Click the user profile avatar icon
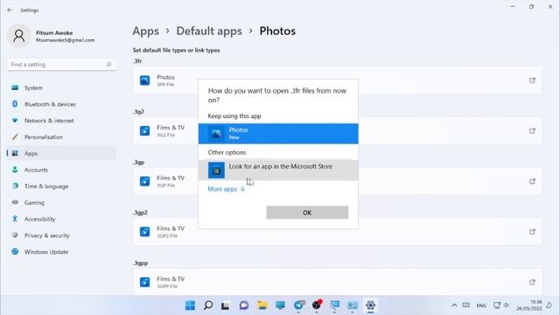Viewport: 560px width, 315px height. point(19,36)
